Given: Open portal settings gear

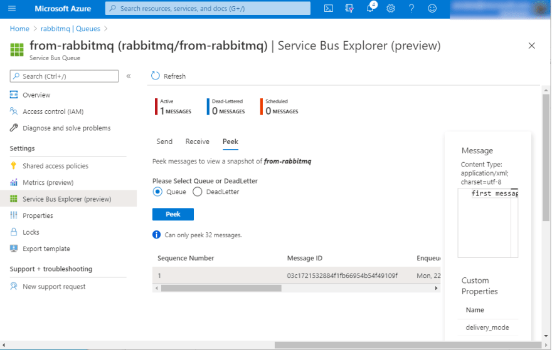Looking at the screenshot, I should coord(390,8).
